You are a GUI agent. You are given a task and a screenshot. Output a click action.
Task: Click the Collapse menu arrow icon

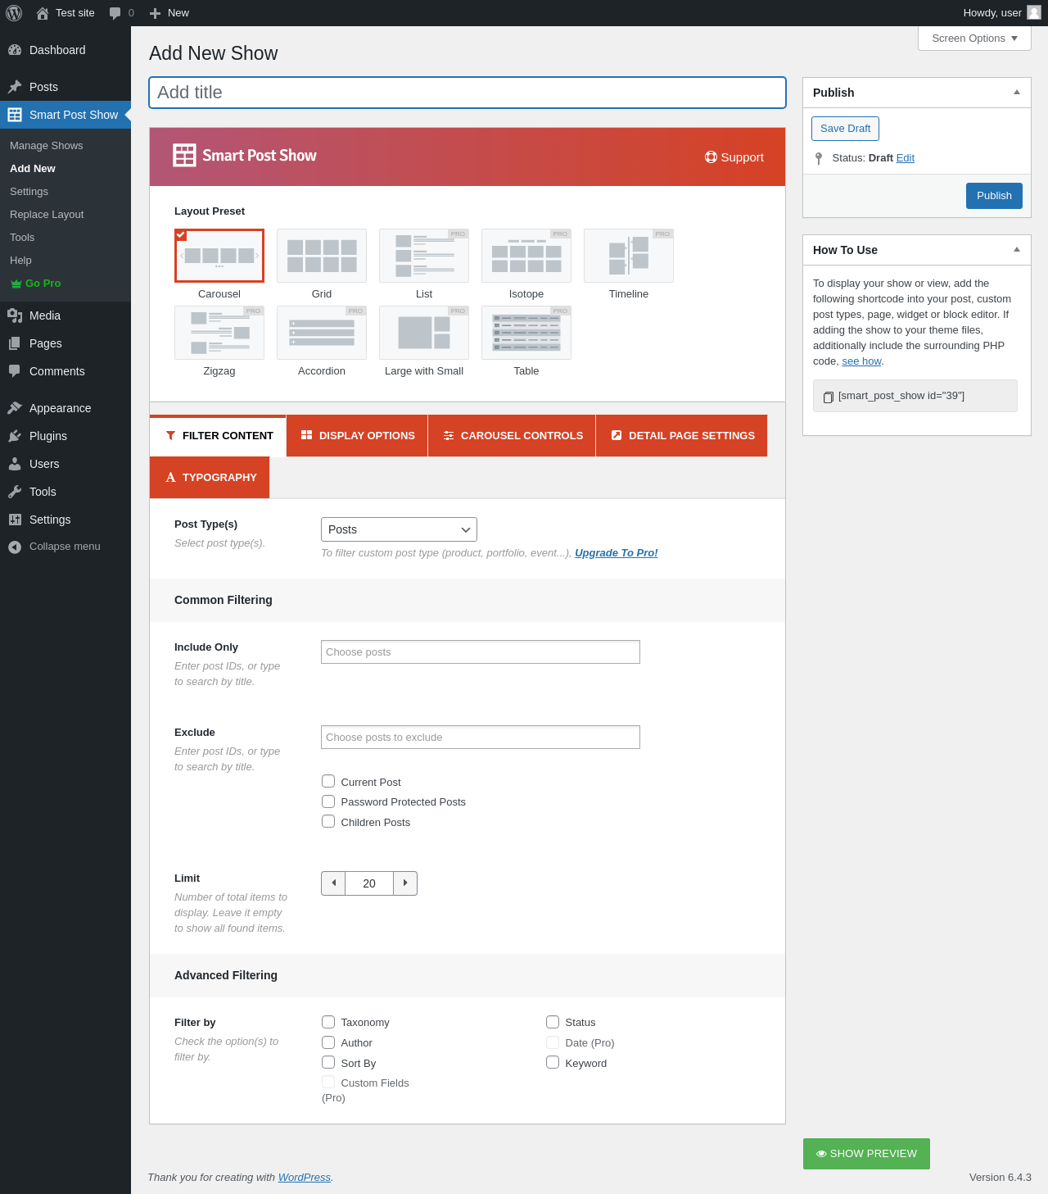coord(15,547)
